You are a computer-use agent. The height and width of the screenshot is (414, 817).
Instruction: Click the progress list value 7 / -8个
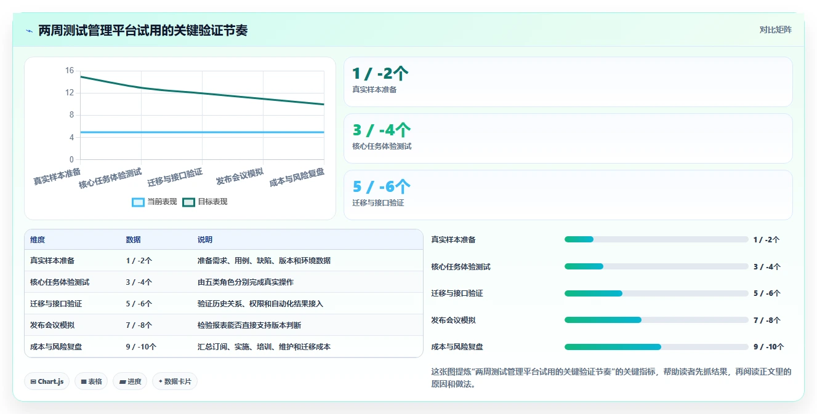(767, 320)
